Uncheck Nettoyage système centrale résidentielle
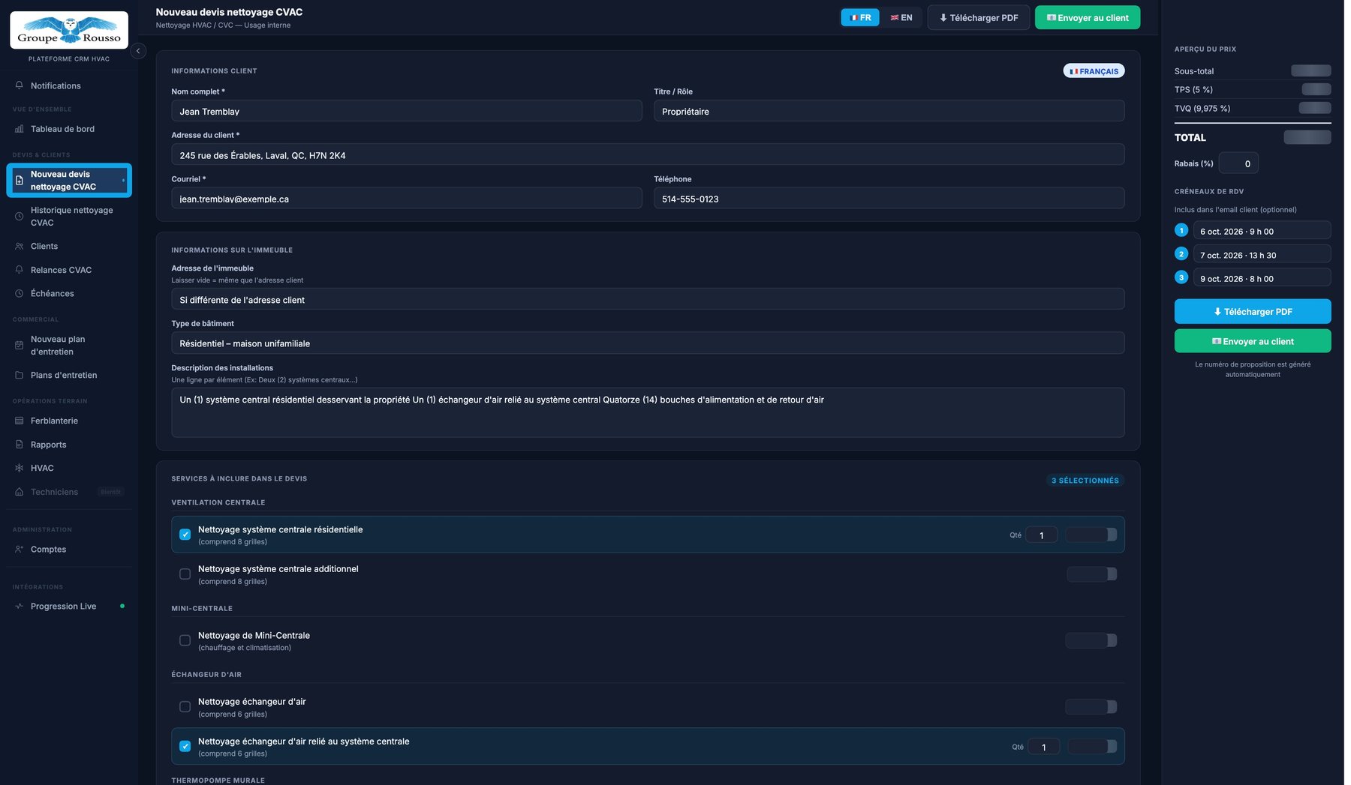This screenshot has width=1351, height=785. 185,535
